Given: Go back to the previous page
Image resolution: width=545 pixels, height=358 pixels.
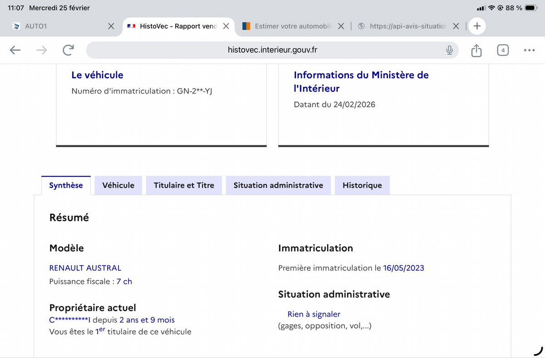Looking at the screenshot, I should click(x=15, y=50).
